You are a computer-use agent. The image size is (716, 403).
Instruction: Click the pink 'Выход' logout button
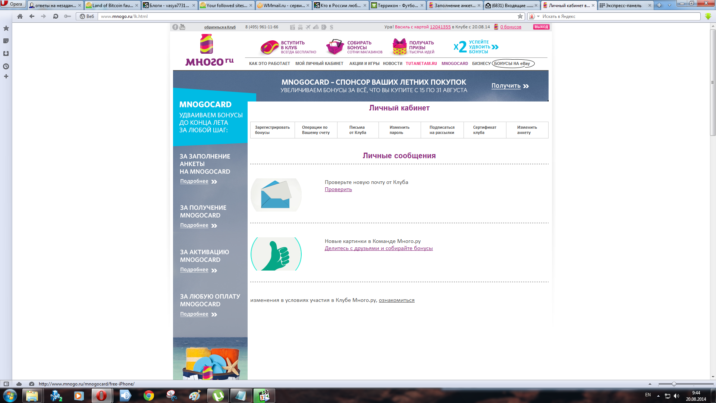pyautogui.click(x=541, y=27)
